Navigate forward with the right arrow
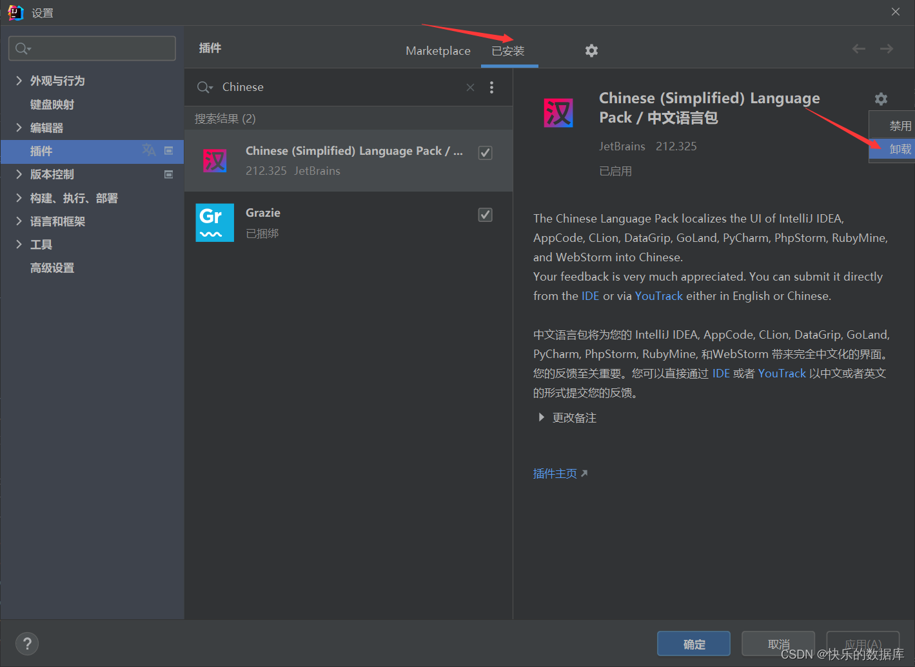Image resolution: width=915 pixels, height=667 pixels. click(x=887, y=48)
